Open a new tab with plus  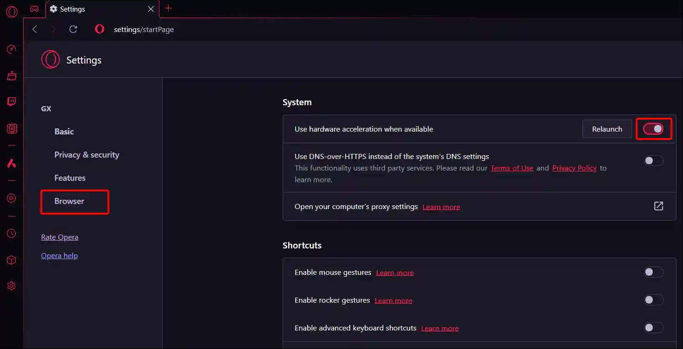[x=168, y=8]
